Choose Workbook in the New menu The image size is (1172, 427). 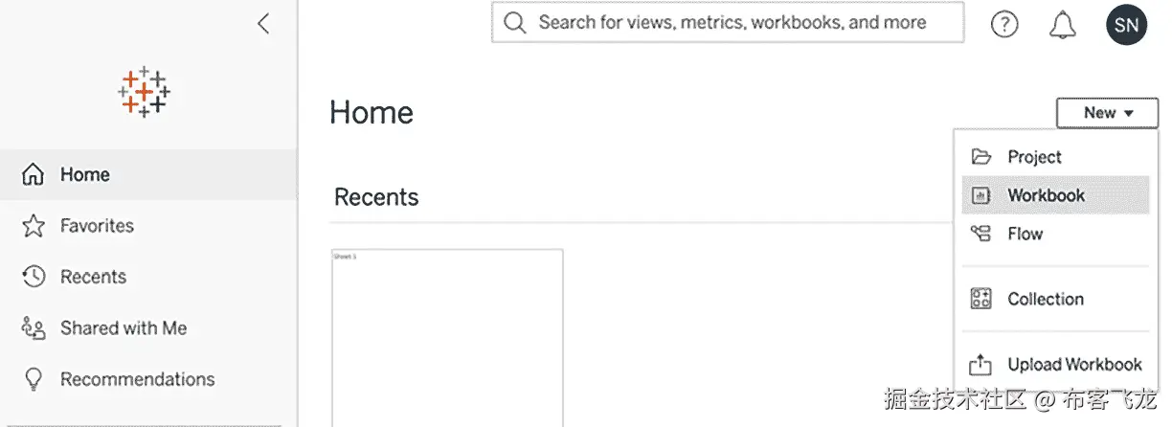[1046, 195]
